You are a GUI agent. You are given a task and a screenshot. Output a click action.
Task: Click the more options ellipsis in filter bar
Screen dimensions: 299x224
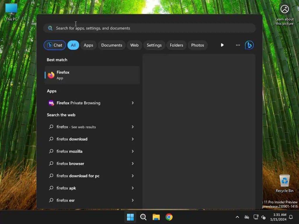(x=238, y=45)
